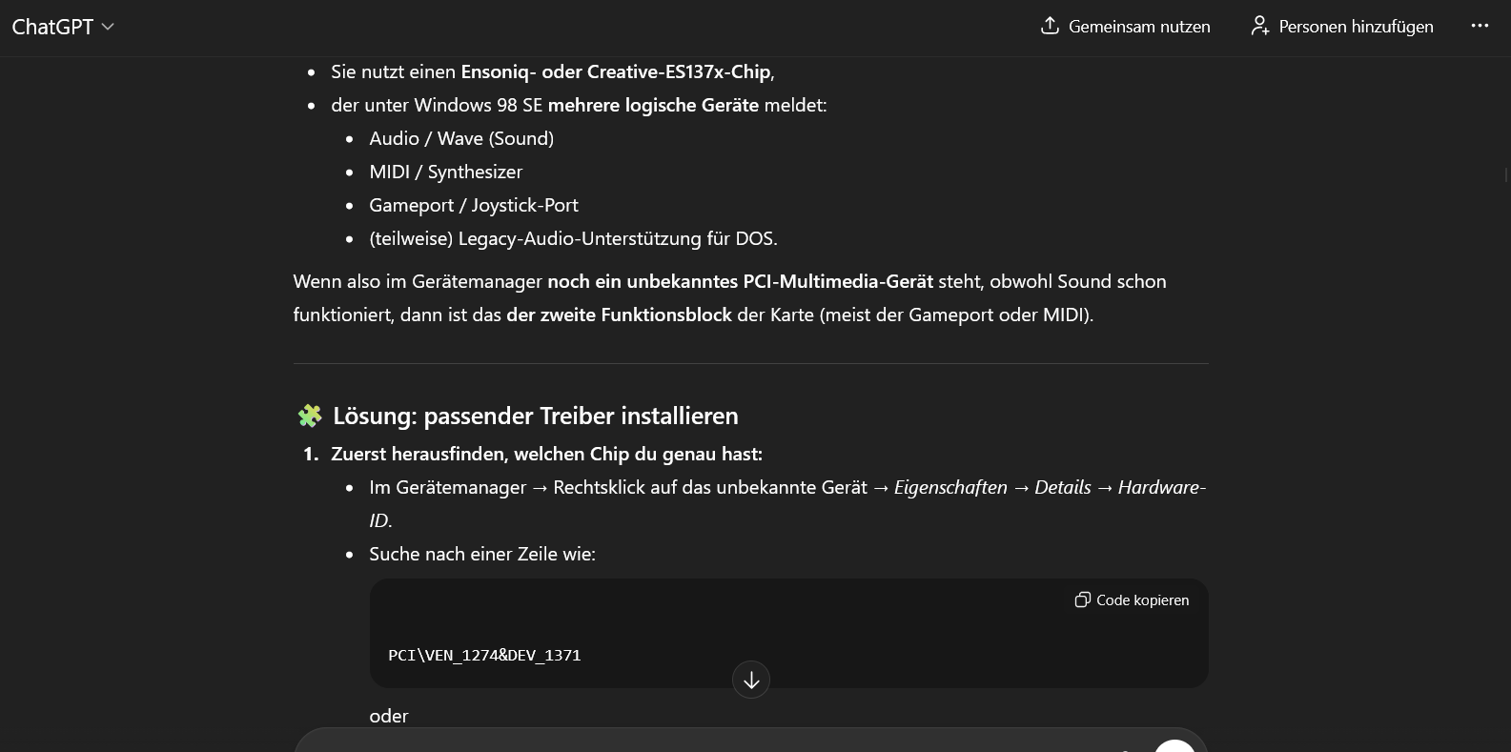Click the share upload icon
Viewport: 1511px width, 752px height.
(1050, 26)
